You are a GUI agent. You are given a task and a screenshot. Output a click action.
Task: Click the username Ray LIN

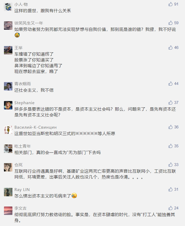pyautogui.click(x=22, y=189)
